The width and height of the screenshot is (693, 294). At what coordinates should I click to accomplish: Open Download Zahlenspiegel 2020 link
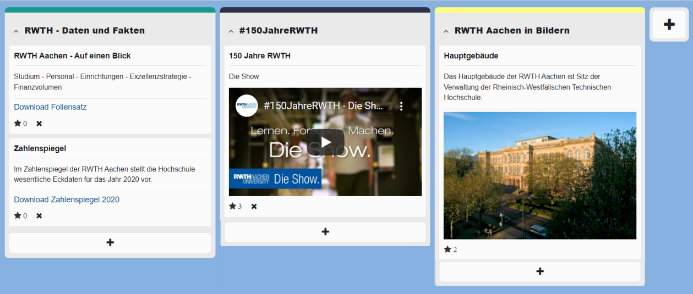coord(67,199)
